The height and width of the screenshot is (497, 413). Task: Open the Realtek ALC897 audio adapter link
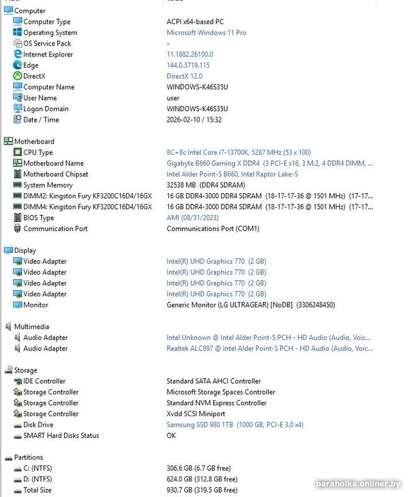tap(270, 348)
